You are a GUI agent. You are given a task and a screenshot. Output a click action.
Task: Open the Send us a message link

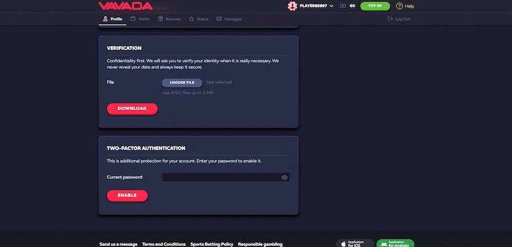coord(118,244)
